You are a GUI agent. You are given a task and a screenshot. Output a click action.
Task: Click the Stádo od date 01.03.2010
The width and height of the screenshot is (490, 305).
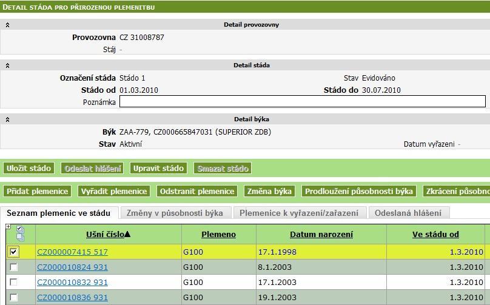(139, 90)
